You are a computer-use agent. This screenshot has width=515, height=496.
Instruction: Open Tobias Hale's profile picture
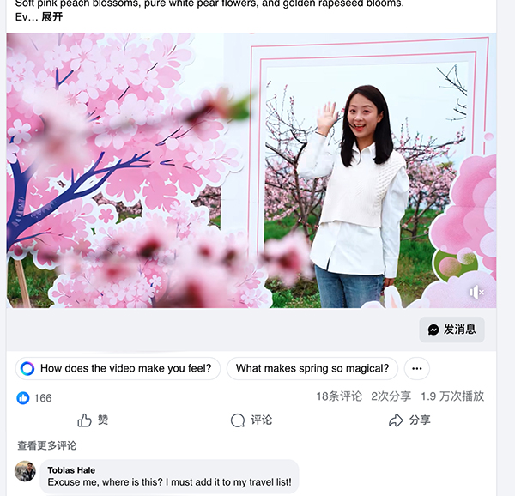point(25,471)
